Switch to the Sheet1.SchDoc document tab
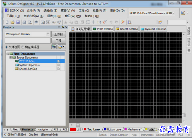 (126, 29)
